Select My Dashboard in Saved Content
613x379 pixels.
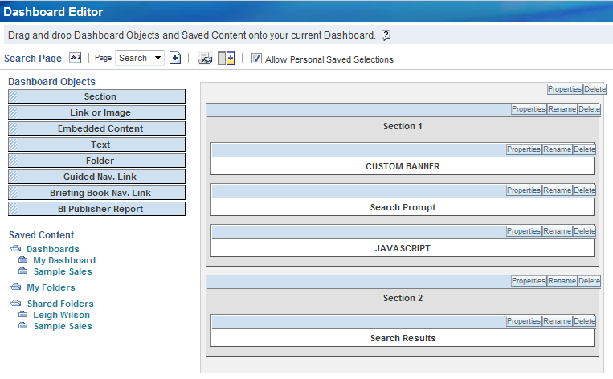[x=64, y=260]
